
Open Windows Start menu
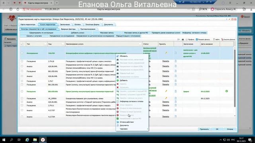[4, 140]
